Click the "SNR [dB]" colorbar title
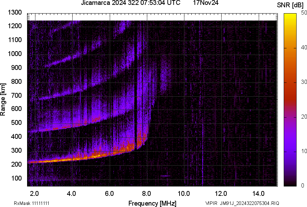Viewport: 307px width, 207px height. pos(290,5)
